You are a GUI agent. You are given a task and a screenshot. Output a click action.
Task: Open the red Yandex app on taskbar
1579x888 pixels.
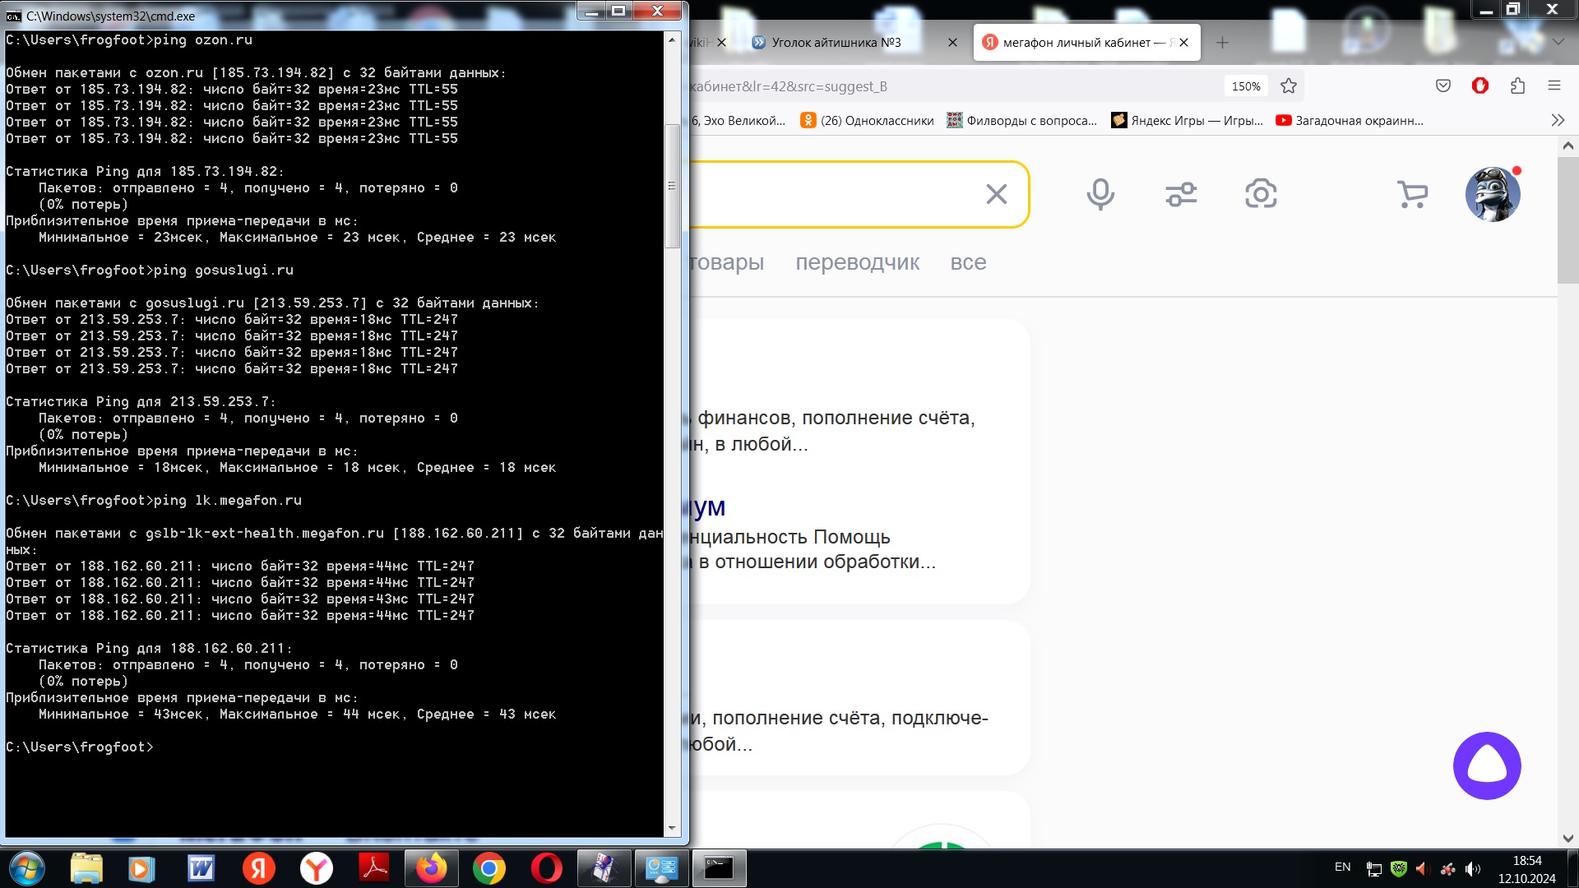click(258, 868)
